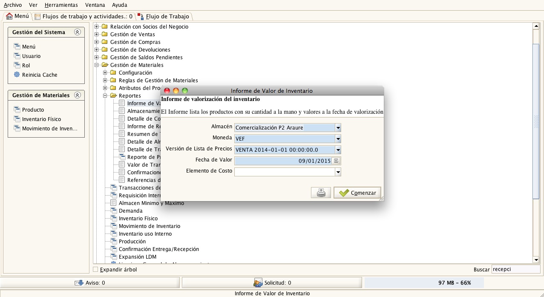Image resolution: width=544 pixels, height=297 pixels.
Task: Click the Movimiento de Inventario tree icon
Action: (113, 226)
